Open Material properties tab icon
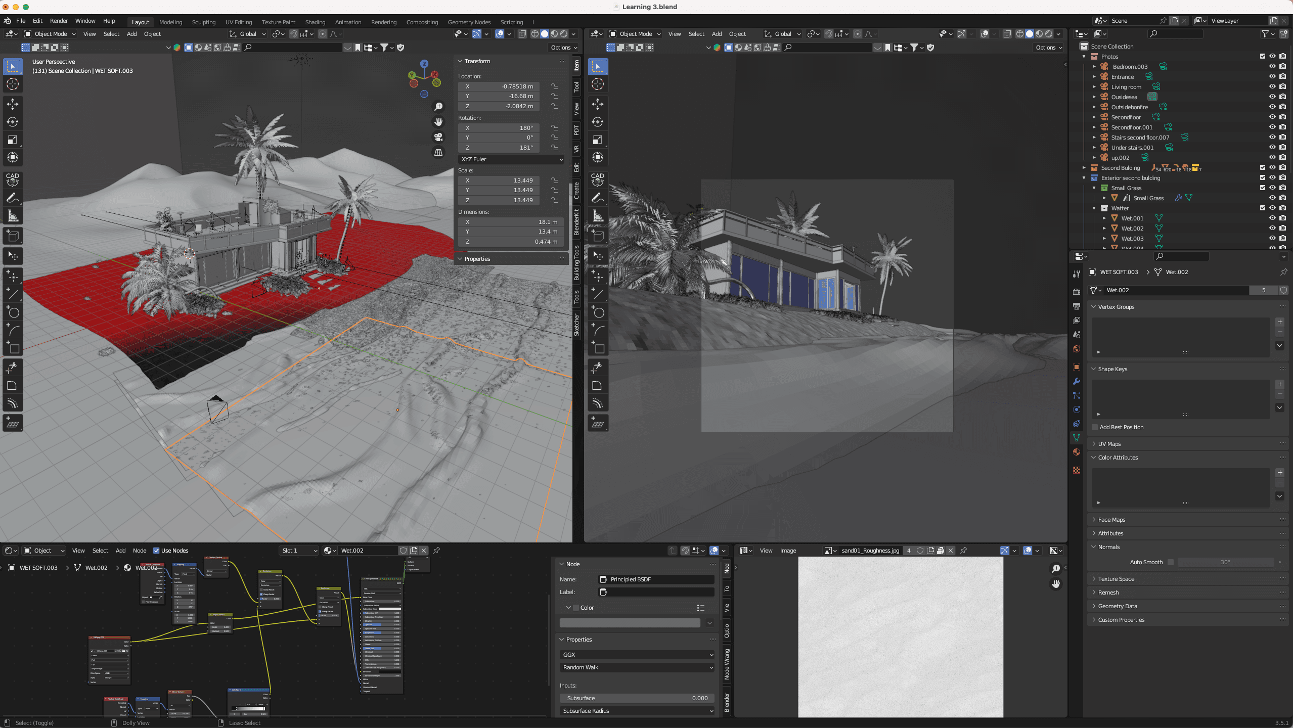1293x728 pixels. click(x=1077, y=452)
